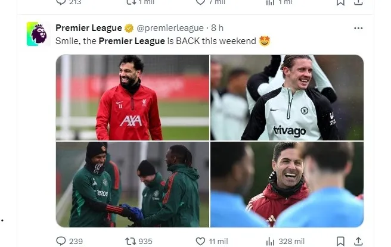Open the three-dot more options menu

(358, 28)
